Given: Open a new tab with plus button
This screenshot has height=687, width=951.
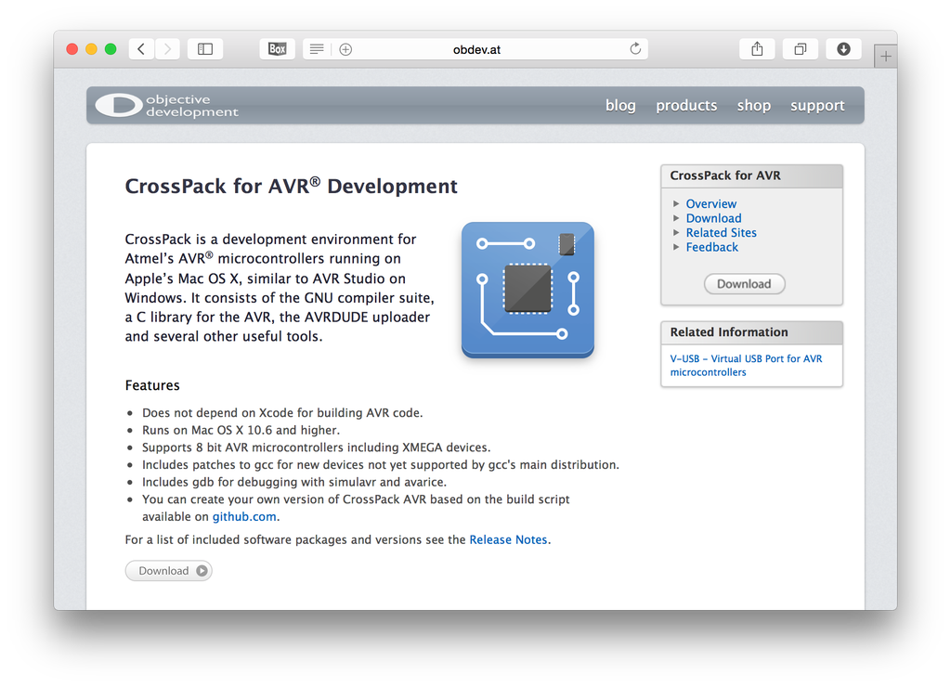Looking at the screenshot, I should tap(886, 57).
